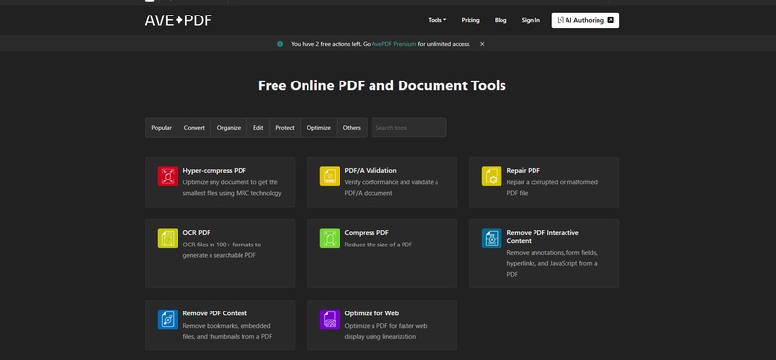Open Hyper-compress PDF tool title
The image size is (776, 360).
point(214,171)
